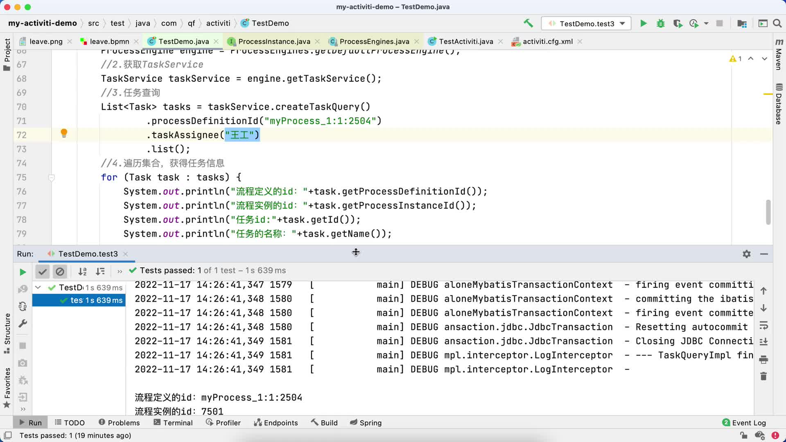The width and height of the screenshot is (786, 442).
Task: Open the profiler run icon
Action: pos(694,23)
